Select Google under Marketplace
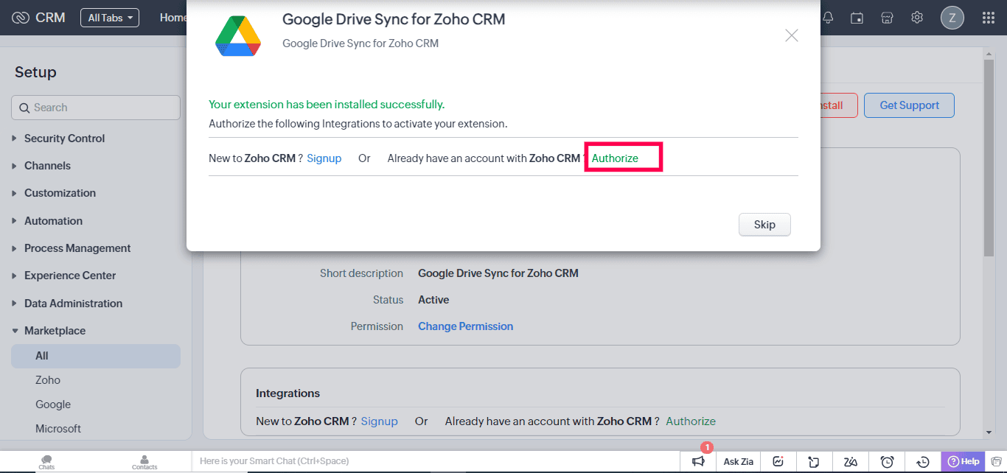The image size is (1007, 473). point(53,404)
